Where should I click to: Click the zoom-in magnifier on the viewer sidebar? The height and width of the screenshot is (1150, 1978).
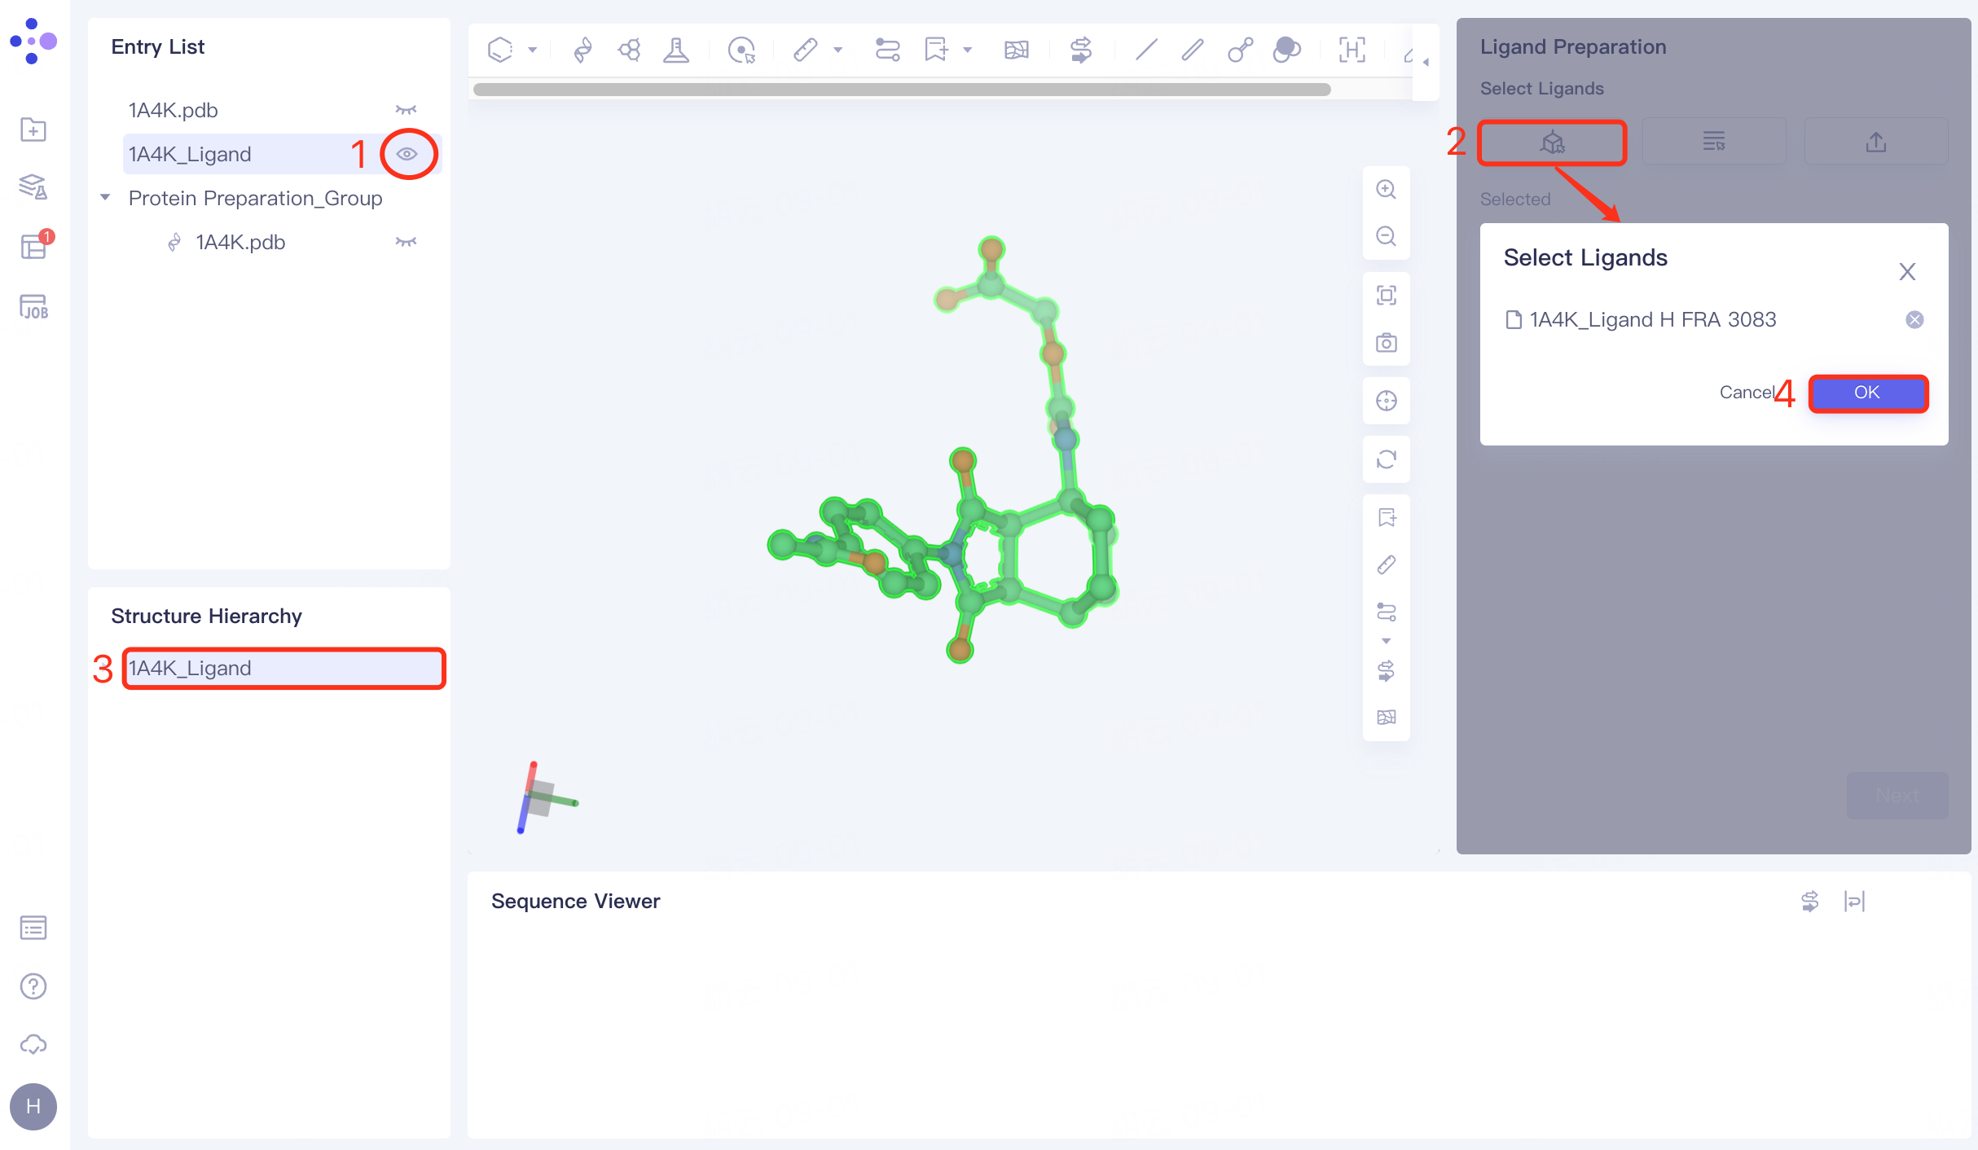(x=1386, y=189)
